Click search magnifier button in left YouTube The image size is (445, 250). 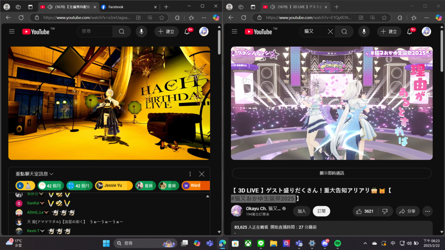[x=122, y=31]
